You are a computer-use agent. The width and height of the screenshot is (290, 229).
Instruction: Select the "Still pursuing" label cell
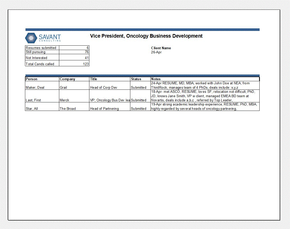(x=42, y=52)
